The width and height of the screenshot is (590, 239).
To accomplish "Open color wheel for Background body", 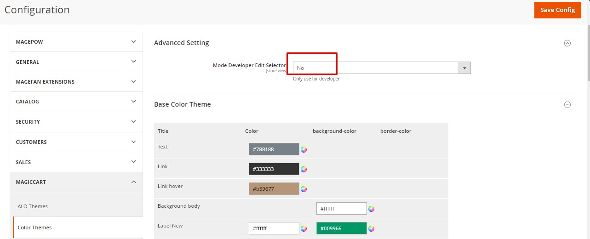I will pyautogui.click(x=371, y=209).
